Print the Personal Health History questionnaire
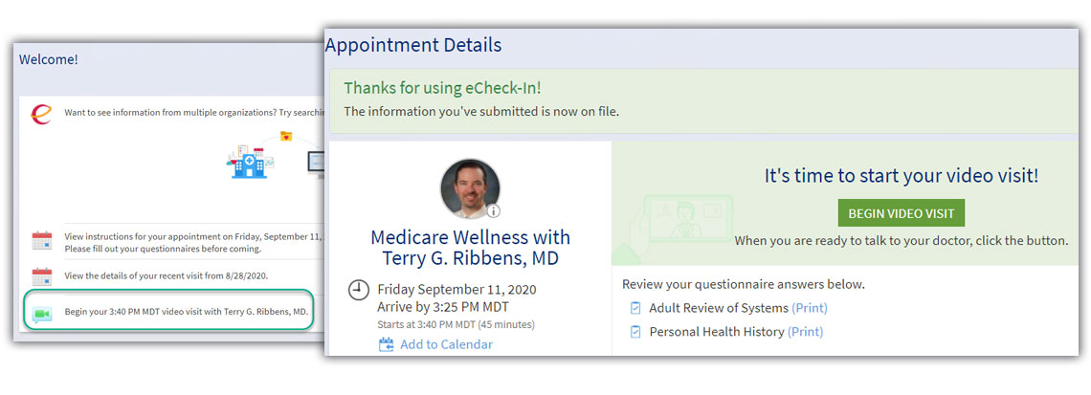This screenshot has height=395, width=1091. point(805,332)
